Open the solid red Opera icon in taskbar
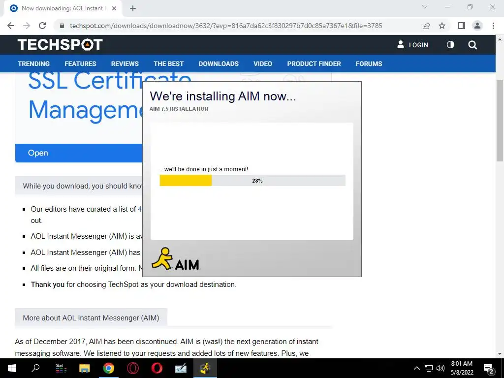 click(157, 368)
